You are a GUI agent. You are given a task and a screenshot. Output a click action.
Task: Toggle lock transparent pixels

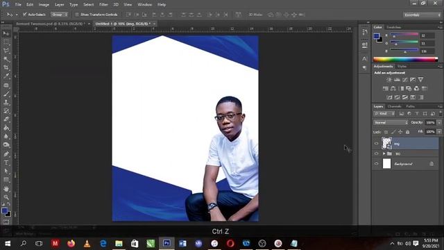pyautogui.click(x=386, y=132)
